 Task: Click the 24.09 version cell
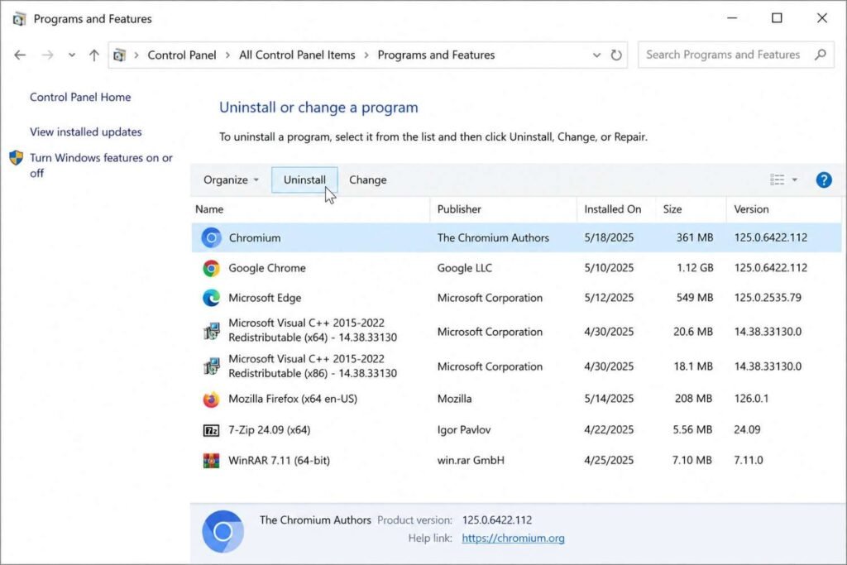[747, 430]
